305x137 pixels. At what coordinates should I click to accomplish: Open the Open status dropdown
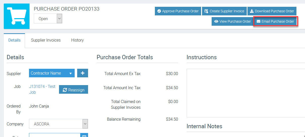[48, 19]
